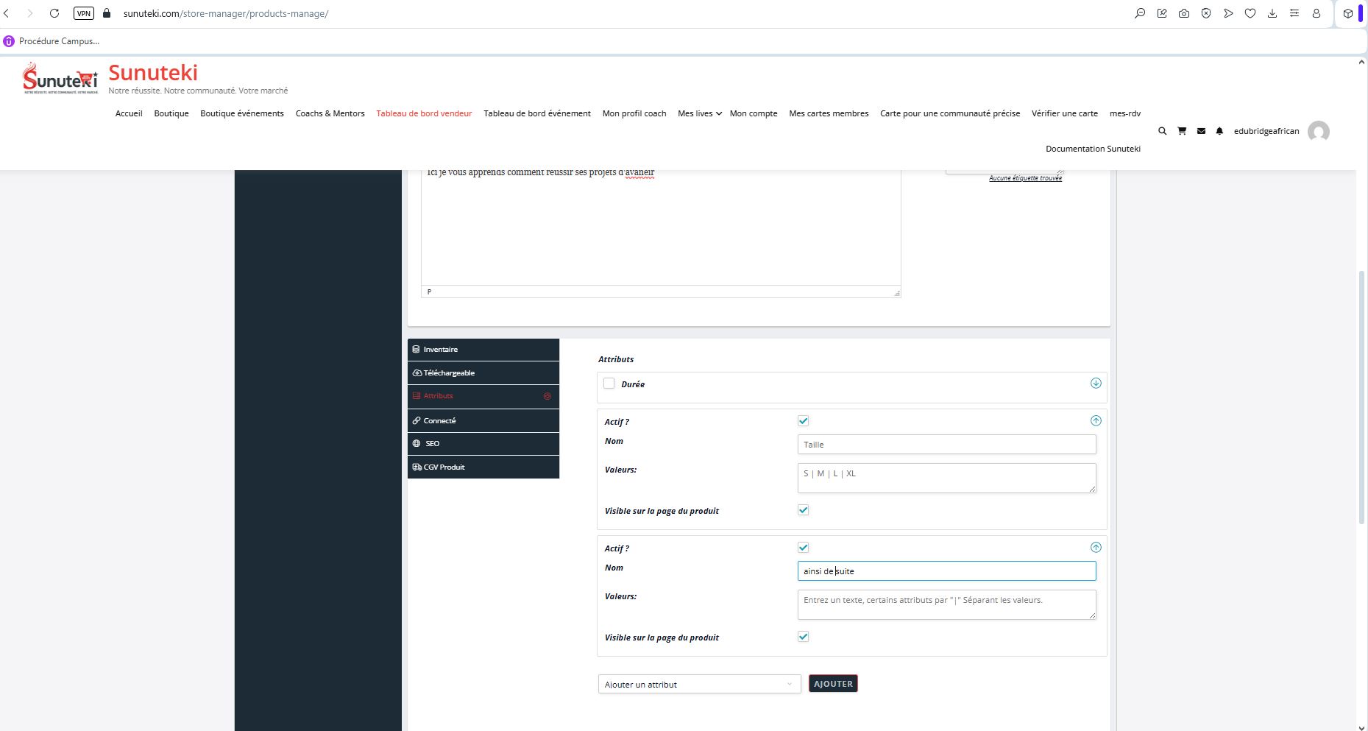Switch to the Inventaire tab
1368x731 pixels.
(483, 350)
